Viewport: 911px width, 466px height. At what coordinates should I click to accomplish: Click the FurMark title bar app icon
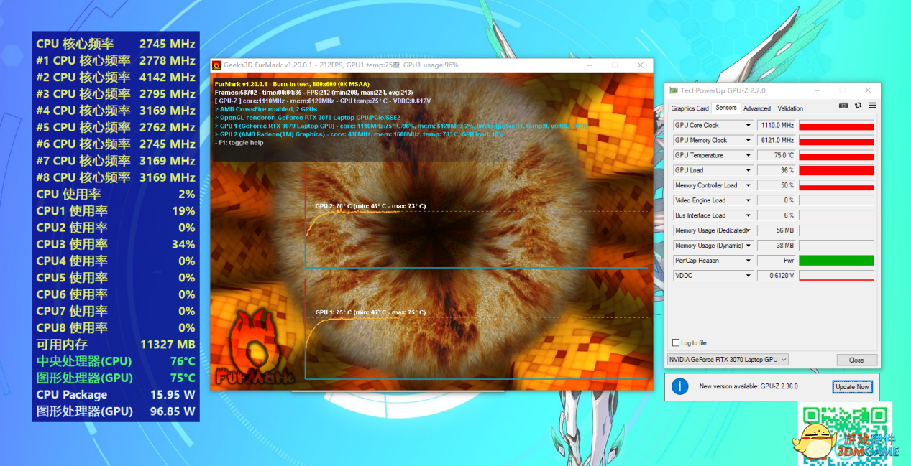(x=216, y=65)
